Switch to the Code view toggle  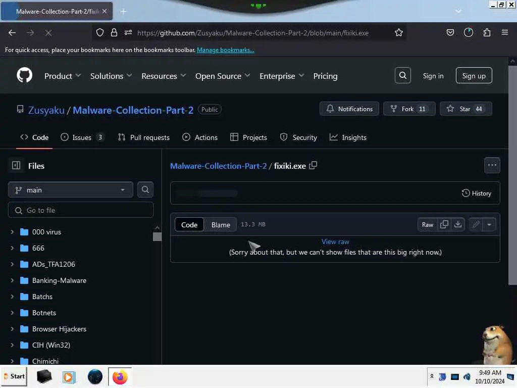point(189,224)
